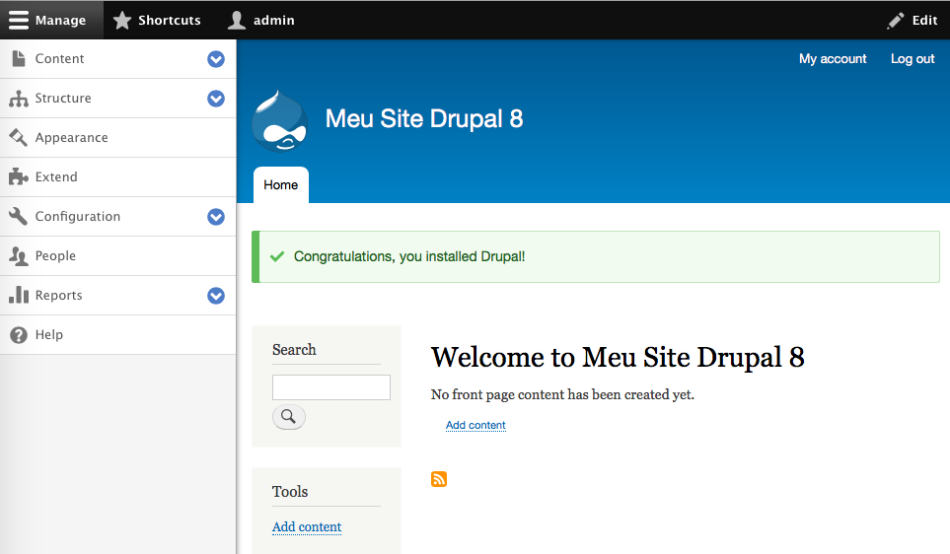Toggle Edit mode in toolbar
This screenshot has height=554, width=950.
913,20
